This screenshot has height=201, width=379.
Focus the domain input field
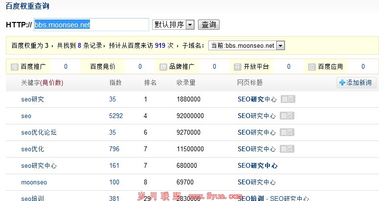click(91, 24)
